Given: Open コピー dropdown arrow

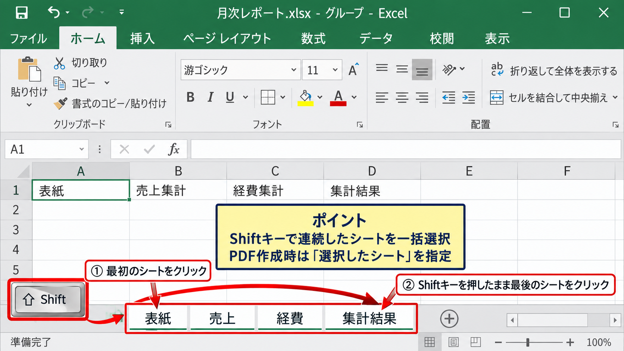Looking at the screenshot, I should pyautogui.click(x=107, y=83).
